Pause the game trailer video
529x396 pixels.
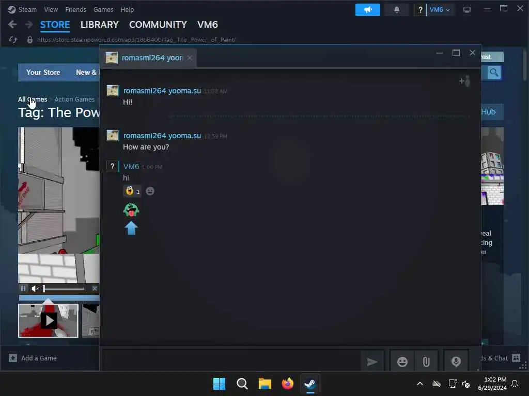23,288
